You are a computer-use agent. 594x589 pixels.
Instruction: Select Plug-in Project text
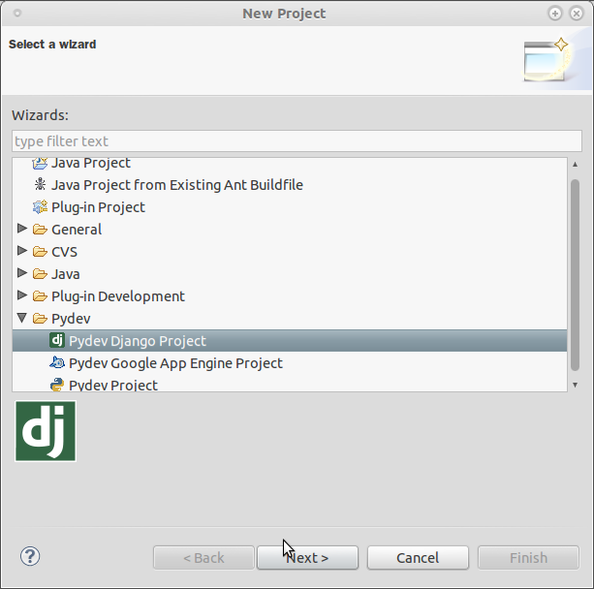[x=98, y=207]
